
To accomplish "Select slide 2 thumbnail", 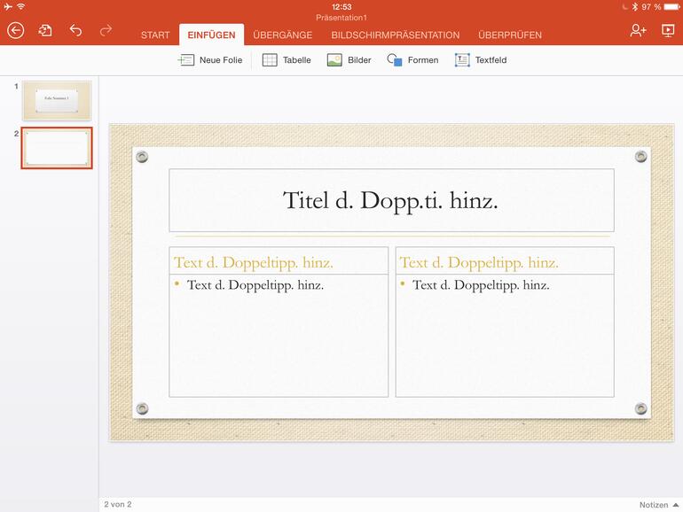I will [x=57, y=147].
